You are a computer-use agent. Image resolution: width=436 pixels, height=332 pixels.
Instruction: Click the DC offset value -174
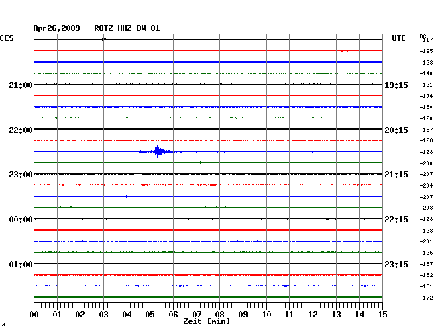(426, 96)
